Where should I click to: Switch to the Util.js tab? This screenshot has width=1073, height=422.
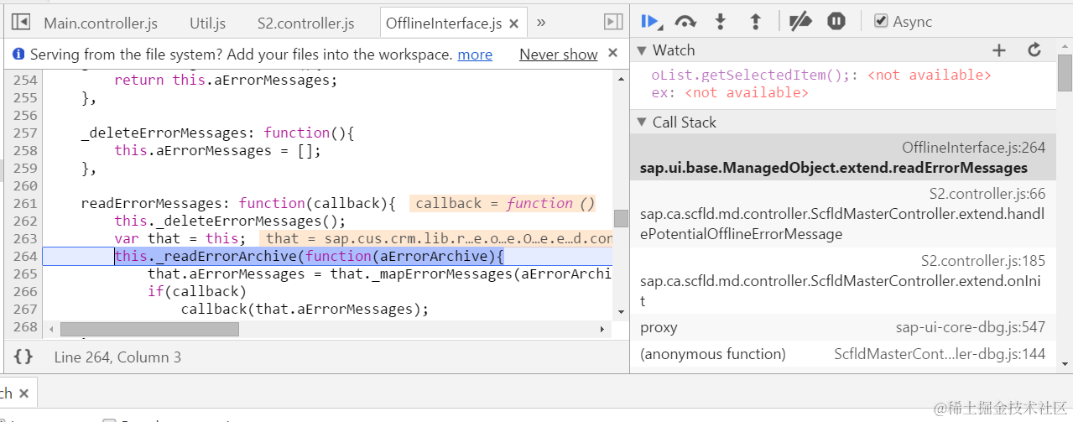click(207, 23)
